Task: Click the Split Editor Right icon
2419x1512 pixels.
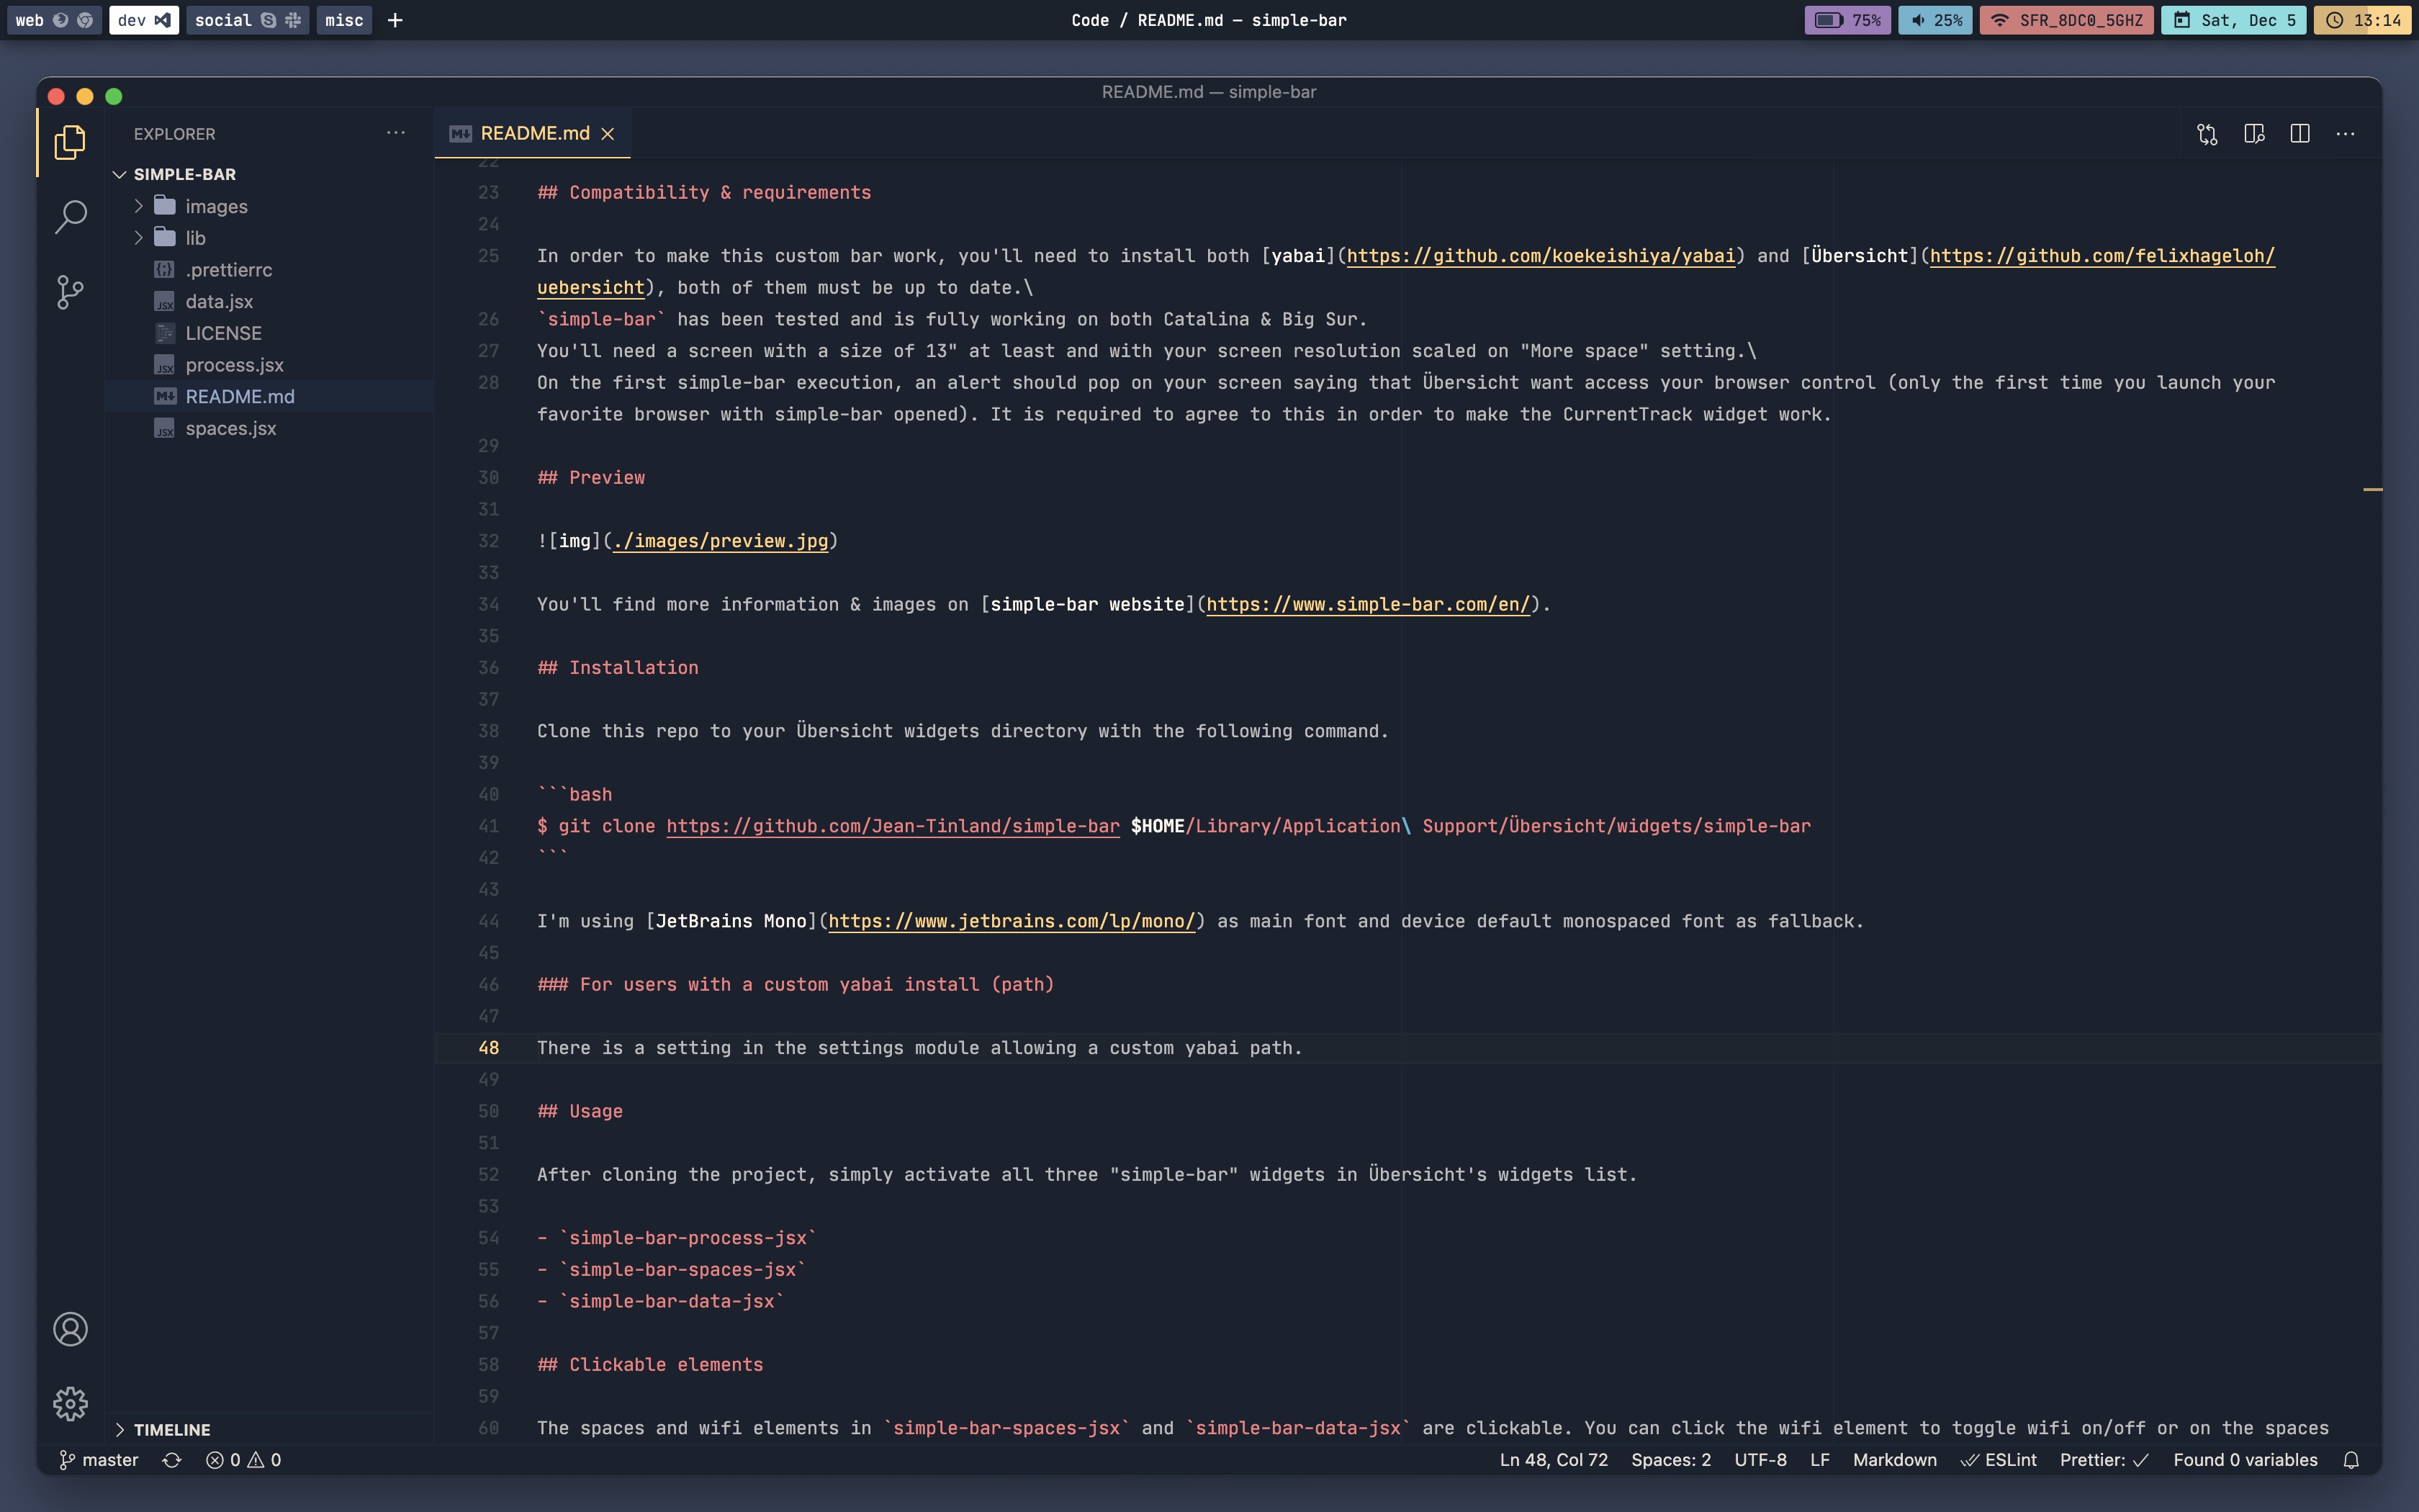Action: click(x=2299, y=134)
